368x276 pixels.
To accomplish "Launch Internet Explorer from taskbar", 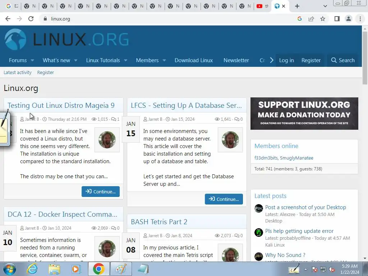I will click(32, 269).
